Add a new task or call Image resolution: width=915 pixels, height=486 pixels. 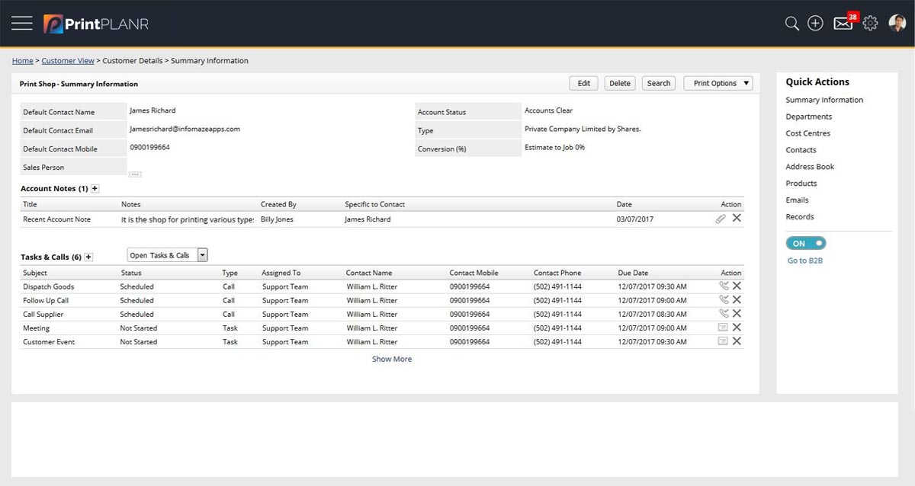tap(88, 257)
